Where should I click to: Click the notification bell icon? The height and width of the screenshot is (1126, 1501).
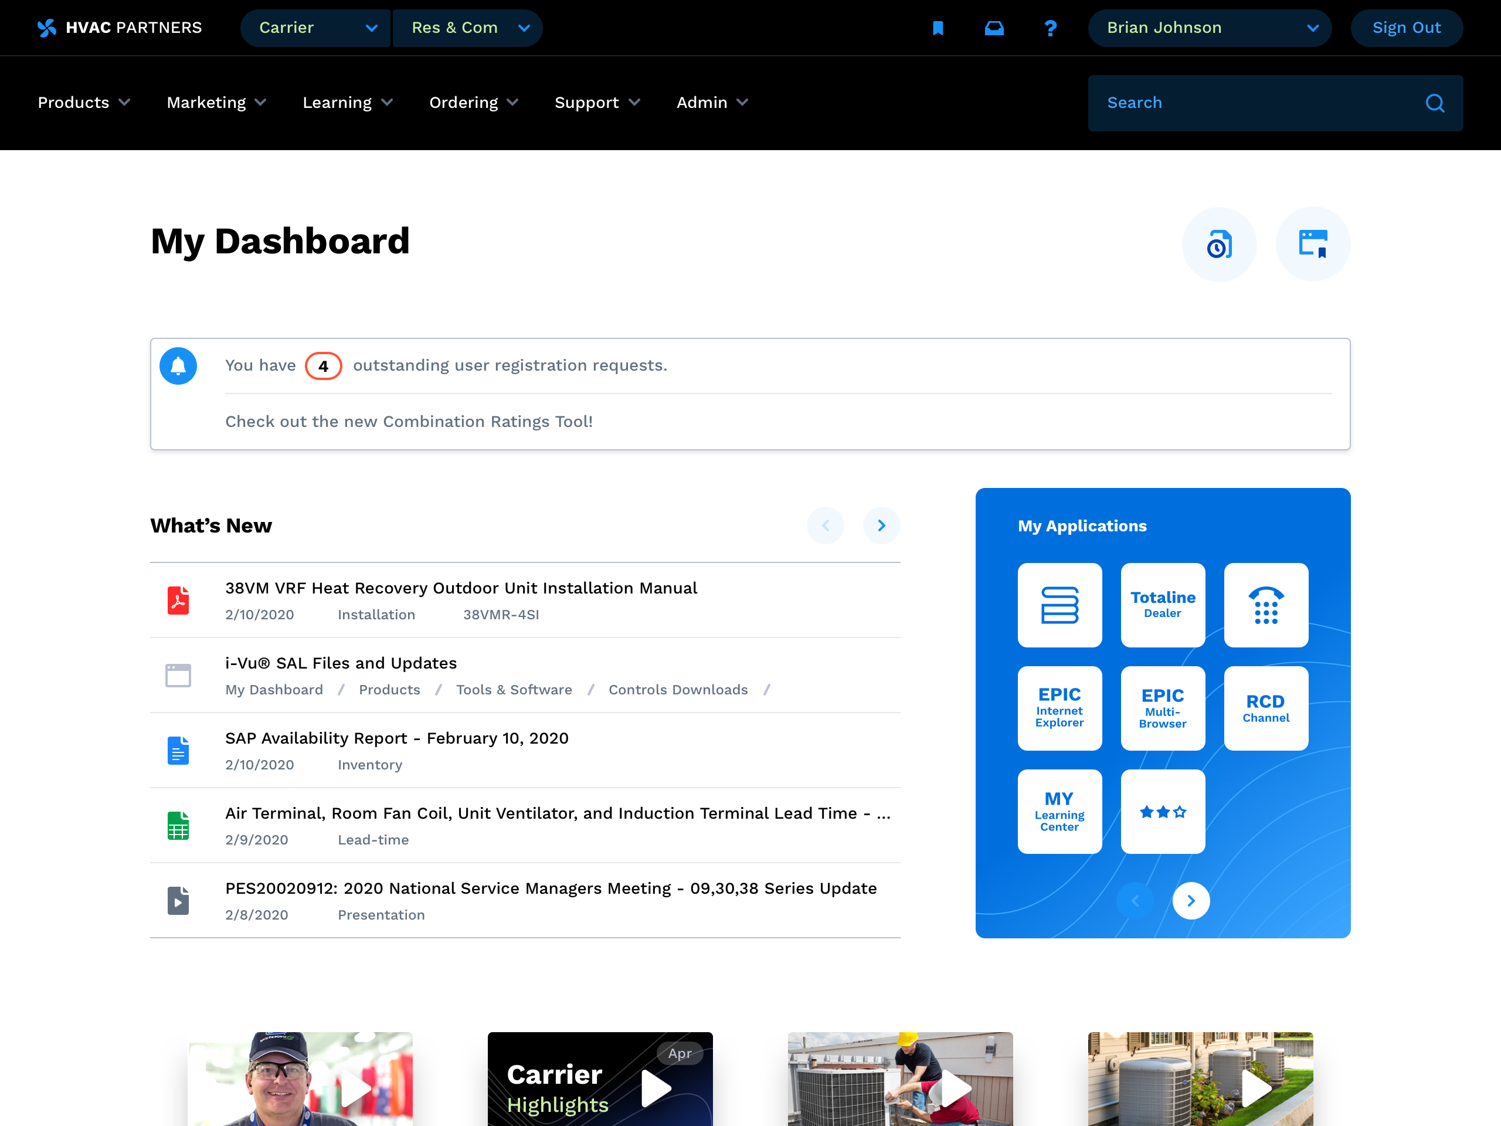[x=178, y=366]
